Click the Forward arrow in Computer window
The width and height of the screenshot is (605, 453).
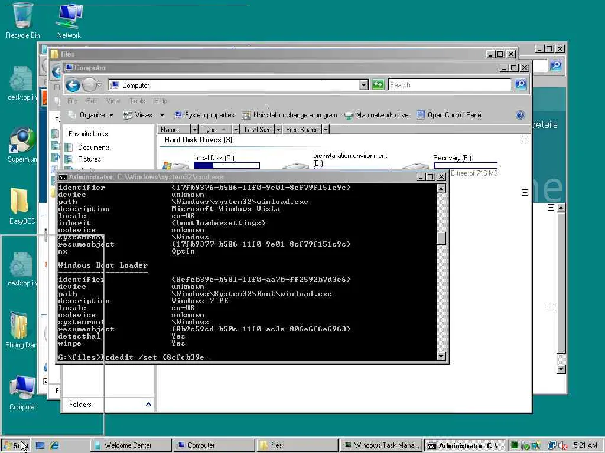click(89, 85)
